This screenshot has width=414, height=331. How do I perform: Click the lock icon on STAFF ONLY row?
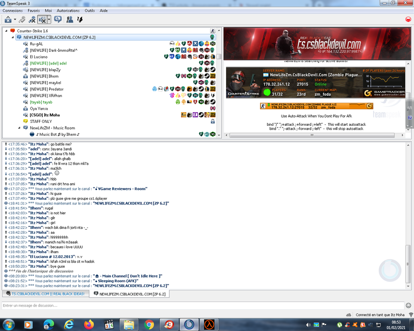coord(212,122)
